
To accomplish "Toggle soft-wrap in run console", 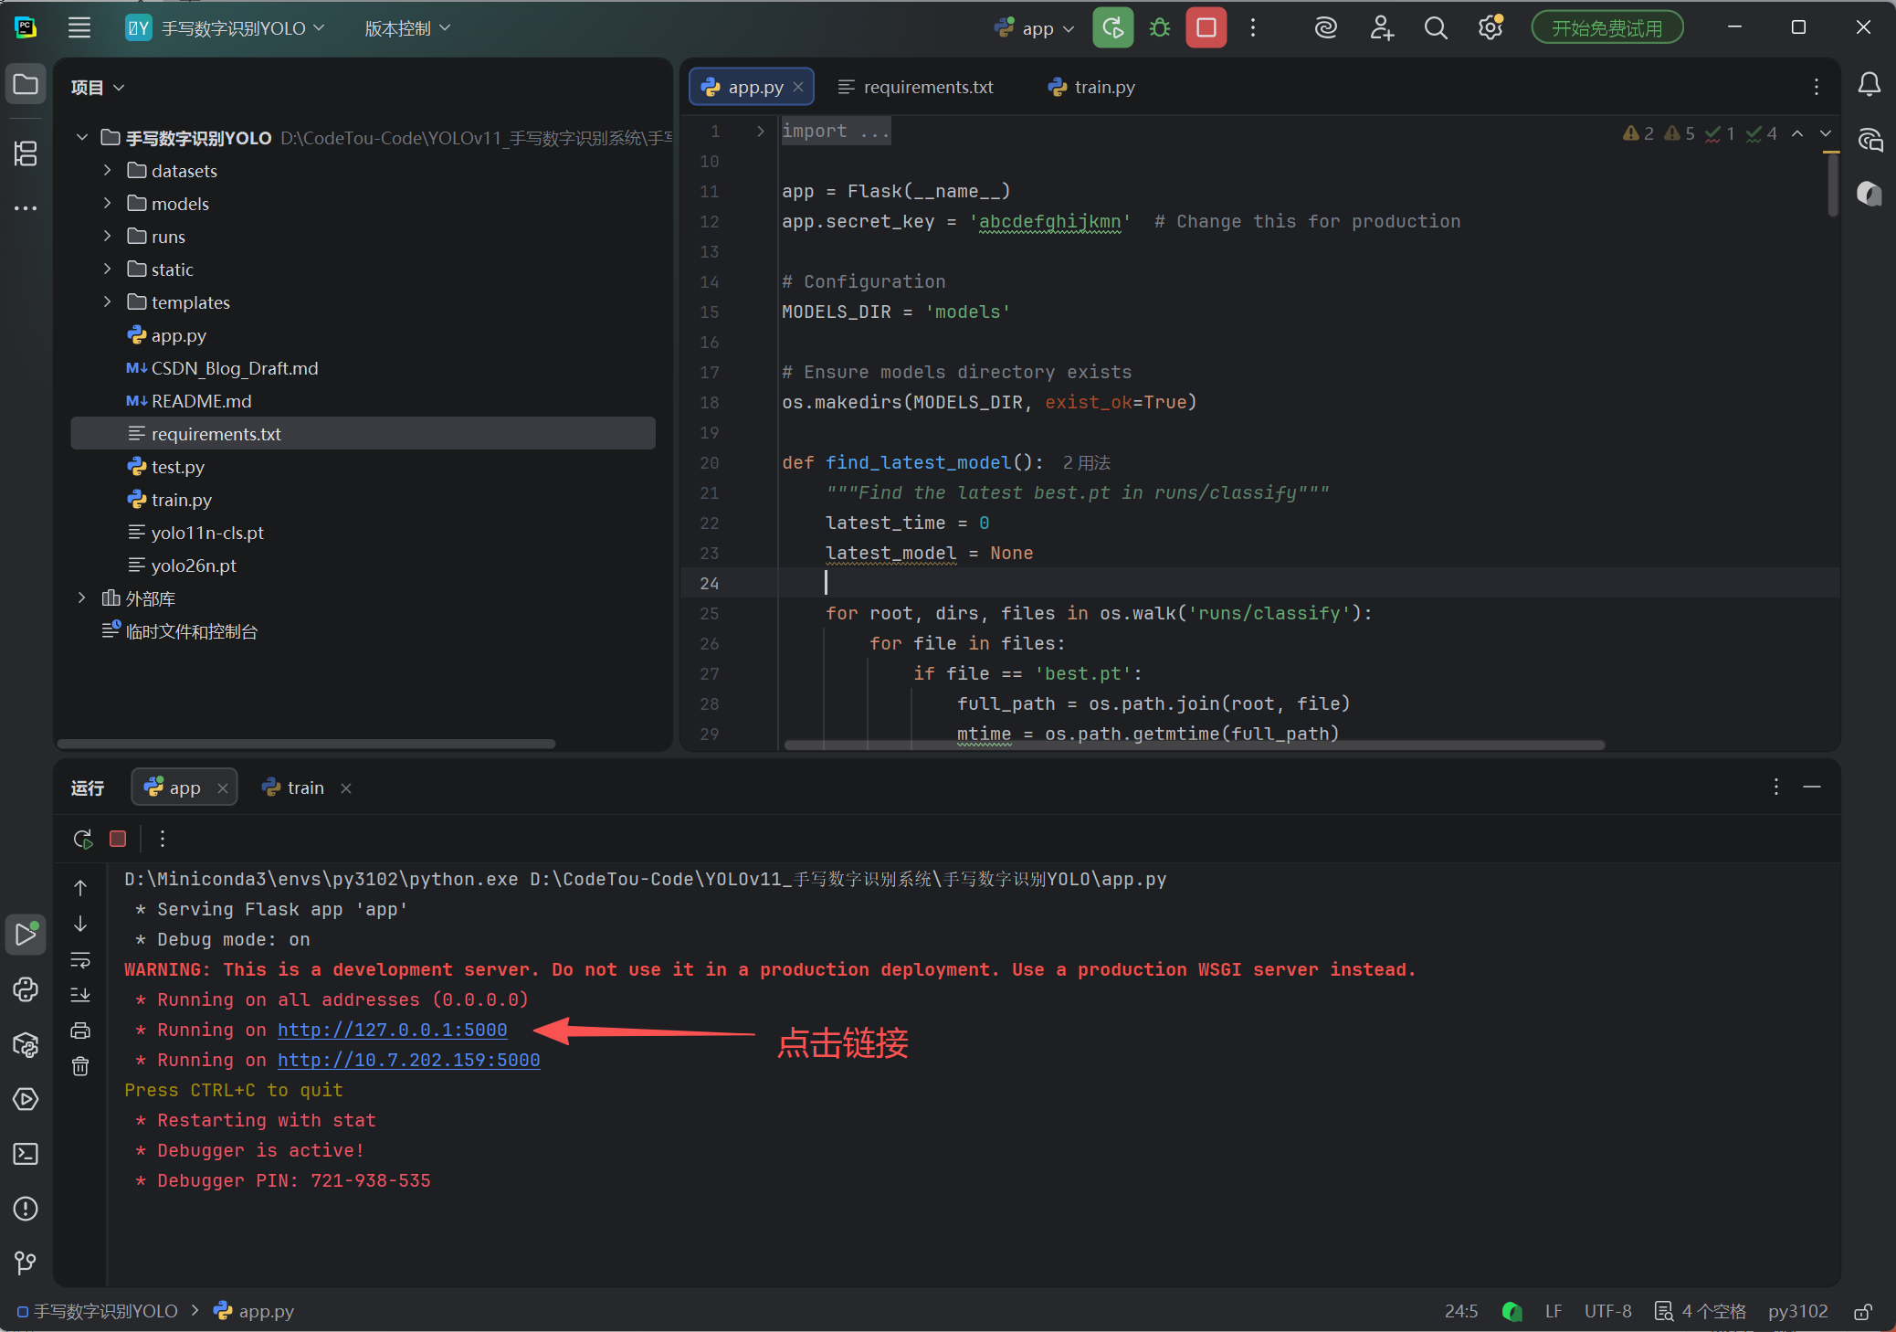I will click(x=80, y=960).
